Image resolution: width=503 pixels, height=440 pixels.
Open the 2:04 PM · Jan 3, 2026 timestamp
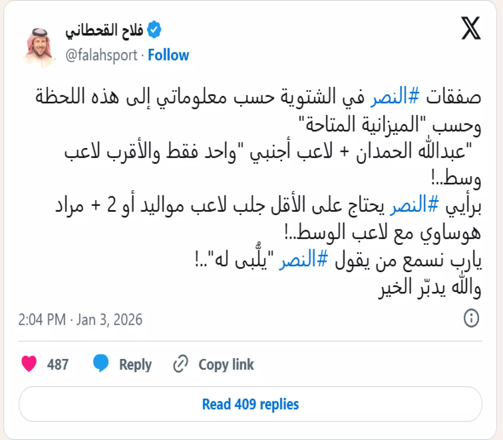click(80, 320)
